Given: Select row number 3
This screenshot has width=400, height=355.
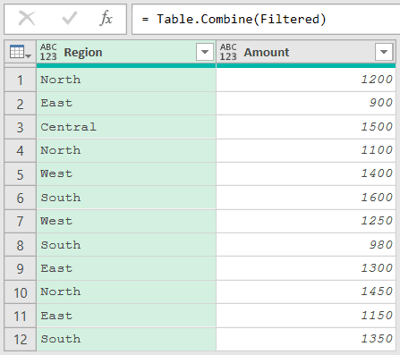Looking at the screenshot, I should point(20,127).
